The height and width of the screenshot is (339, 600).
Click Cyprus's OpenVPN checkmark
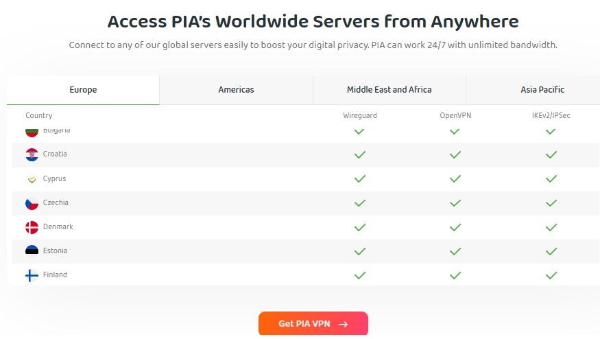455,179
